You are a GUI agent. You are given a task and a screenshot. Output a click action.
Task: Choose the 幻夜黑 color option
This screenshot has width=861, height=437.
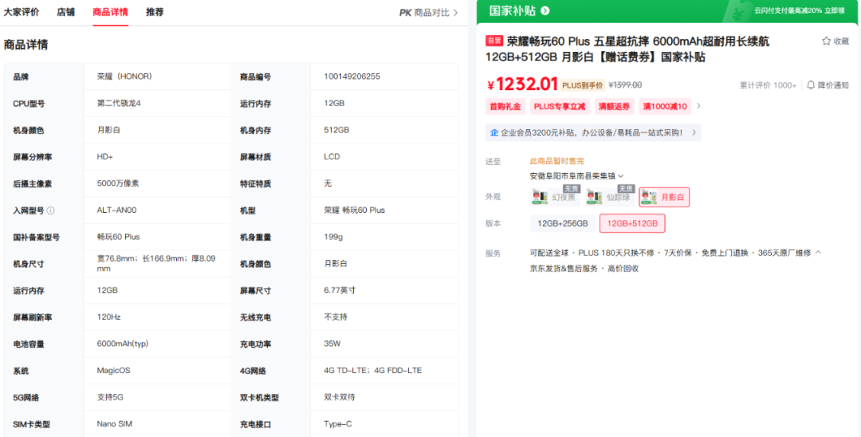tap(555, 197)
